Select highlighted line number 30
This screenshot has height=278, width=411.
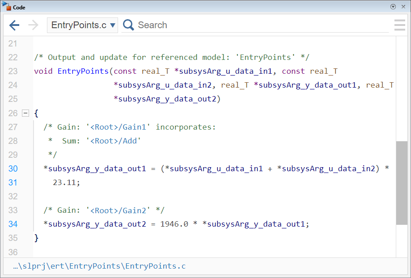point(13,168)
